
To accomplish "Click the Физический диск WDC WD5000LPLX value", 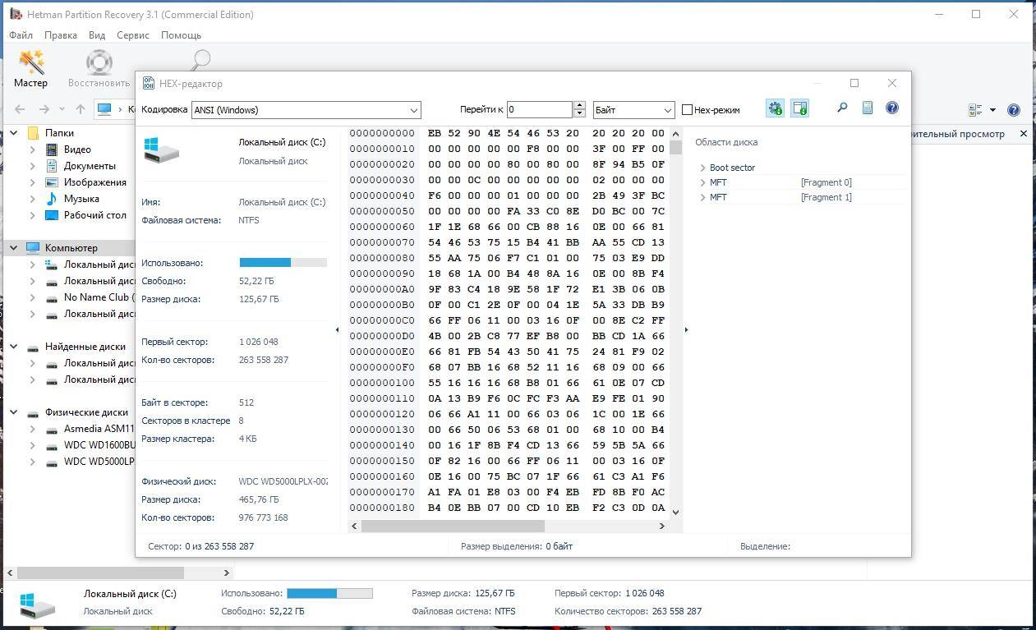I will 283,481.
